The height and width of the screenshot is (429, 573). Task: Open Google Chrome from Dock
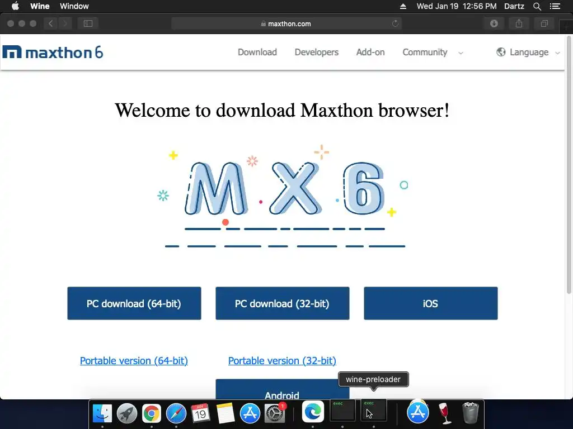151,413
